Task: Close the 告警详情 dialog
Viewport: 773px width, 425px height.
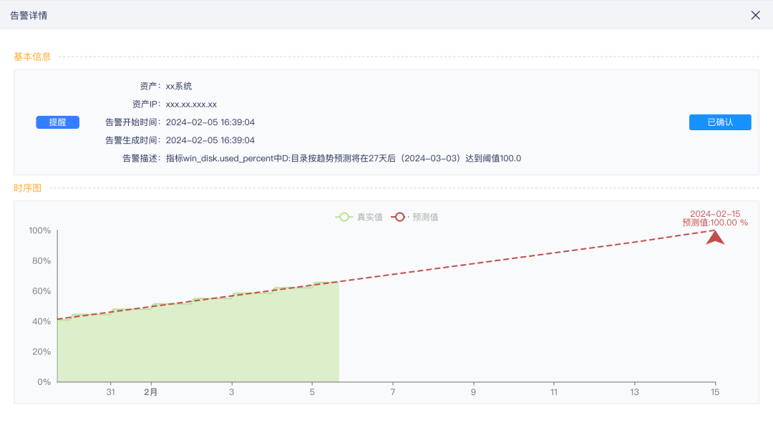Action: coord(755,15)
